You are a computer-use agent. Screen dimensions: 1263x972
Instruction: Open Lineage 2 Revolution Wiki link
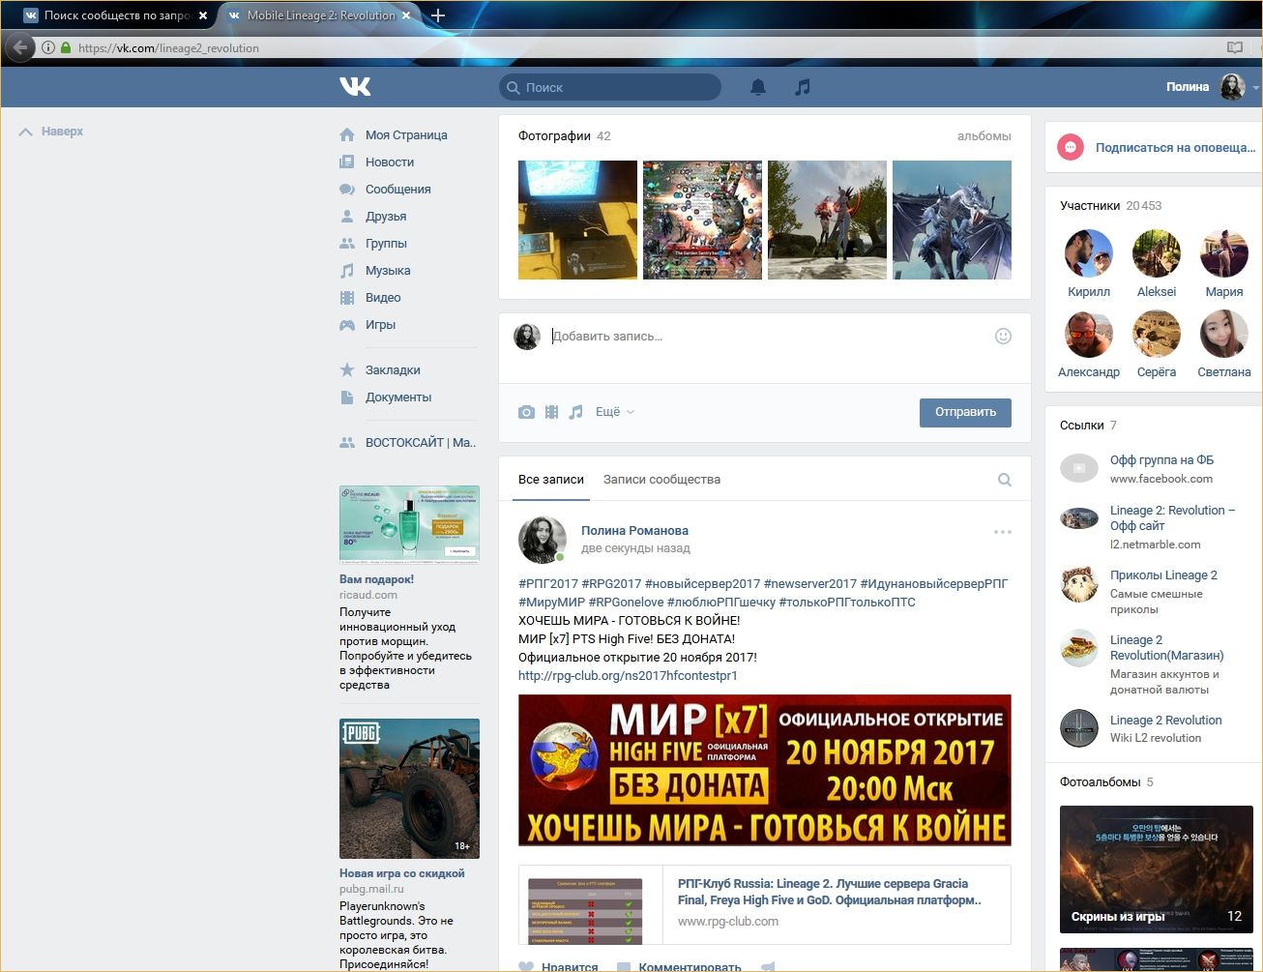[1165, 721]
